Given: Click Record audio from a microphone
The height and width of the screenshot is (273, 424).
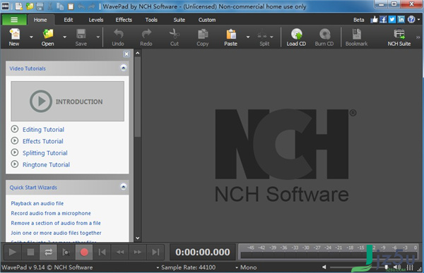Looking at the screenshot, I should pyautogui.click(x=51, y=213).
